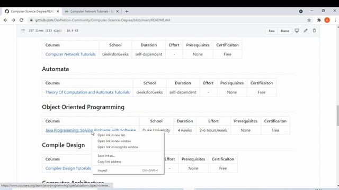Open the extensions puzzle icon
Image resolution: width=339 pixels, height=190 pixels.
319,20
